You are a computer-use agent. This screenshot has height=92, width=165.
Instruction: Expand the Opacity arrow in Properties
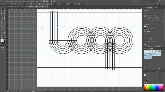[x=156, y=31]
